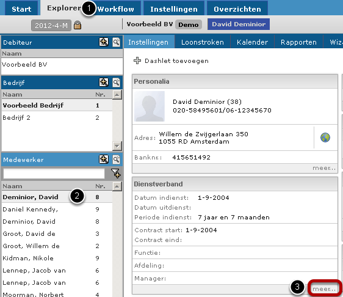Image resolution: width=343 pixels, height=297 pixels.
Task: Show more Dienstverband details via meer..
Action: pyautogui.click(x=324, y=289)
